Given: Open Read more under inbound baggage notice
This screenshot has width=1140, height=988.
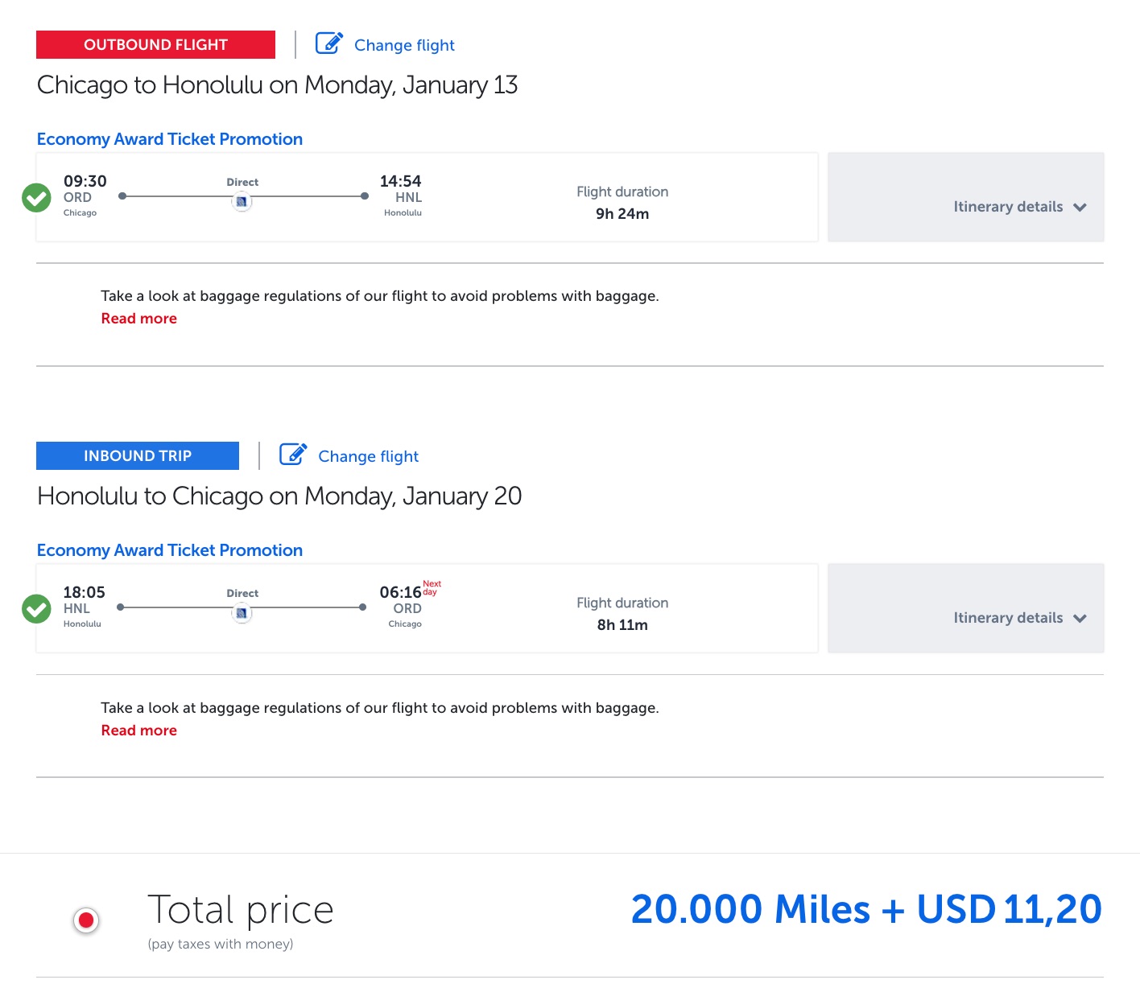Looking at the screenshot, I should pos(138,731).
